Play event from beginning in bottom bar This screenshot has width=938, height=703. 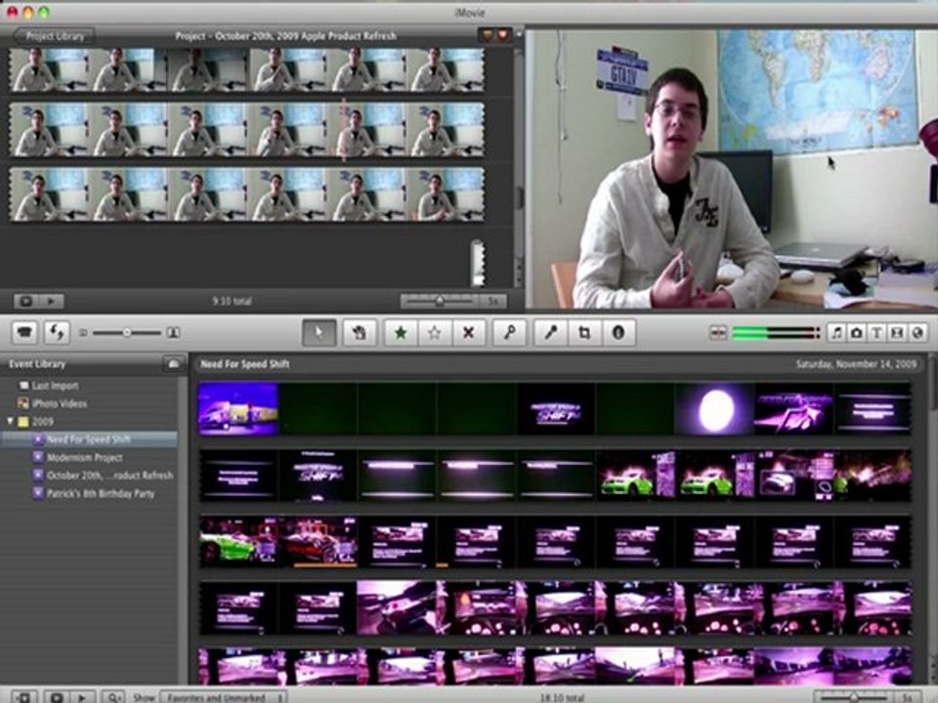tap(82, 697)
